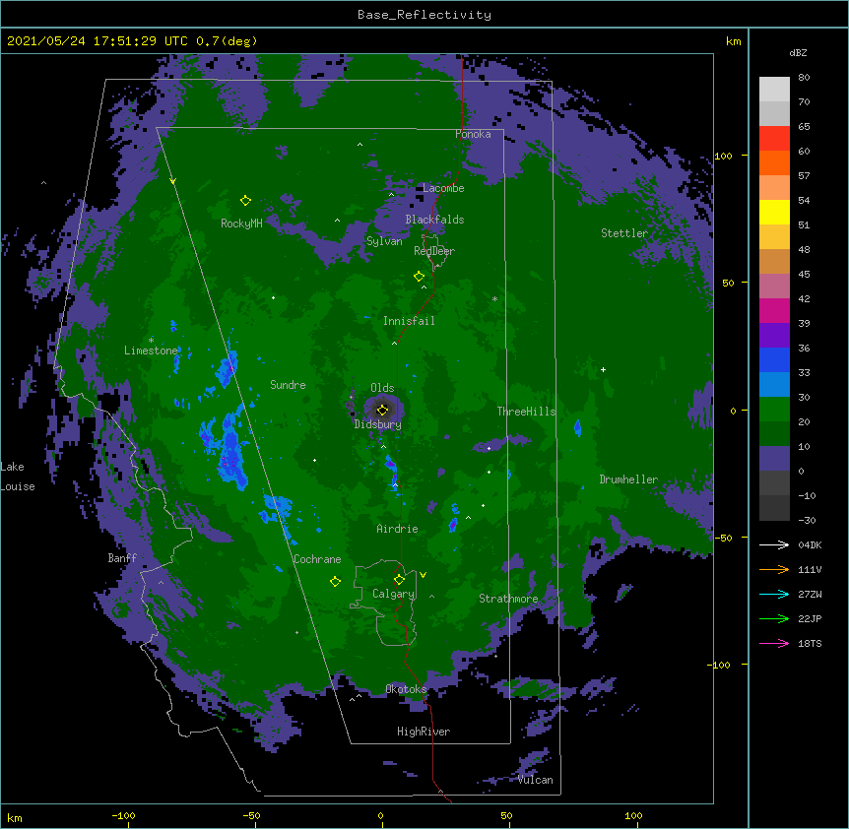Click the orange 111V arrow legend icon

pos(774,569)
